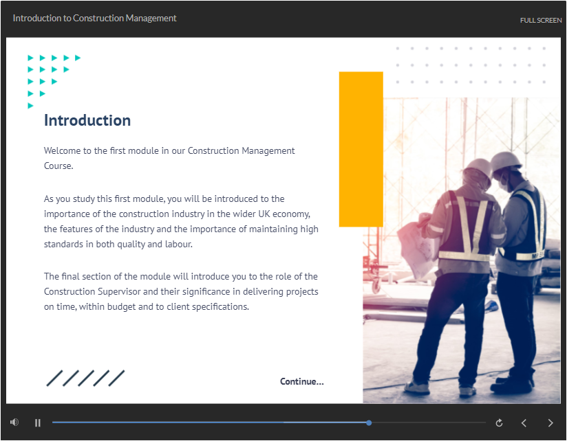
Task: Click the playhead dot on the seek bar
Action: (369, 422)
